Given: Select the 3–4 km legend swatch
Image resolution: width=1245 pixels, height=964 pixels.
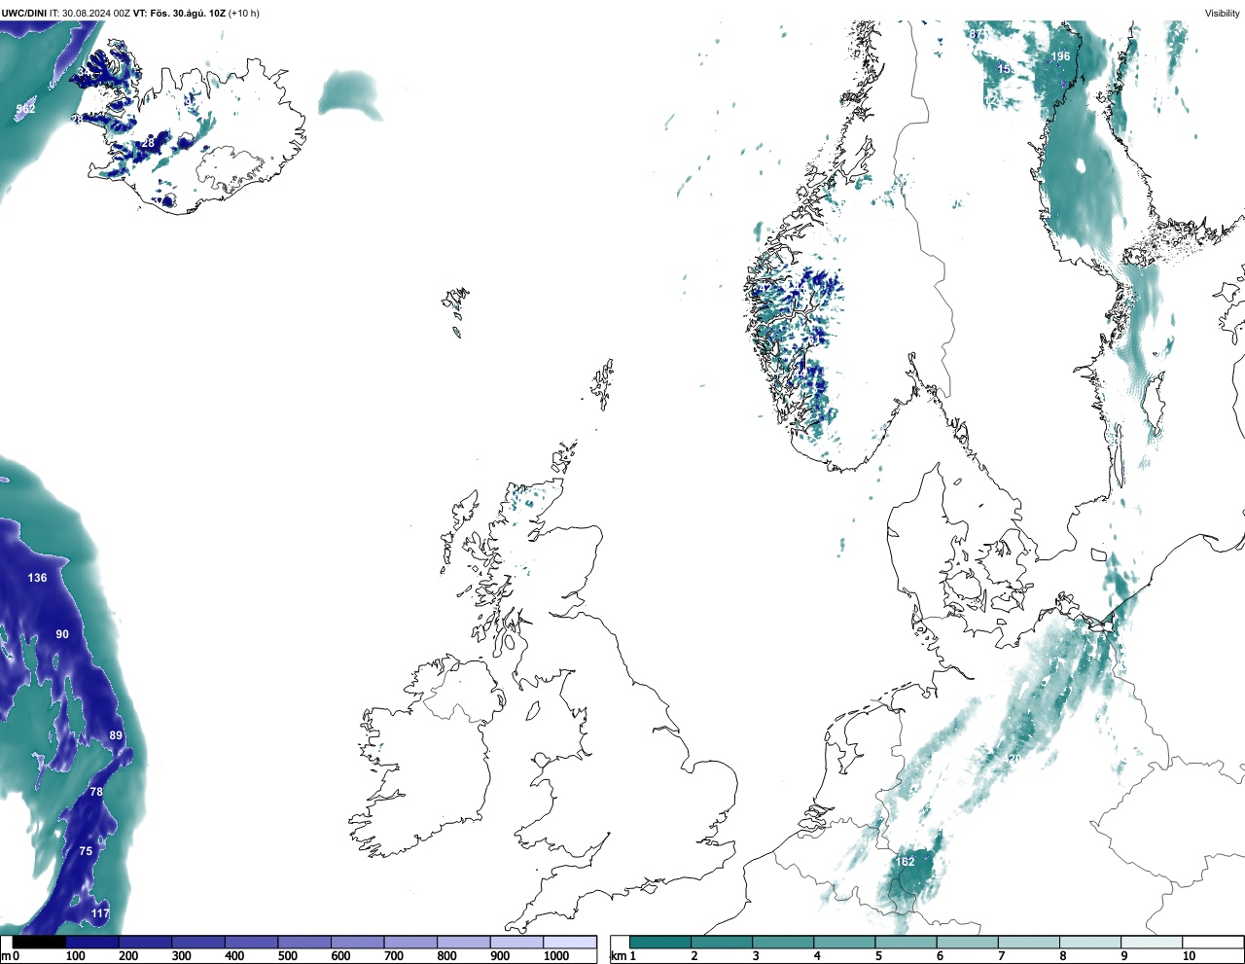Looking at the screenshot, I should [783, 942].
